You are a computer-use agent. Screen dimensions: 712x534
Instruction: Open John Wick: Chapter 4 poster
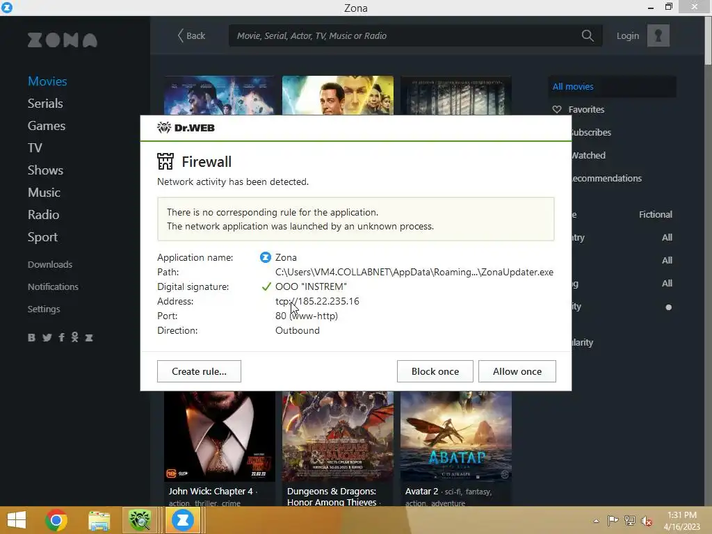tap(219, 436)
